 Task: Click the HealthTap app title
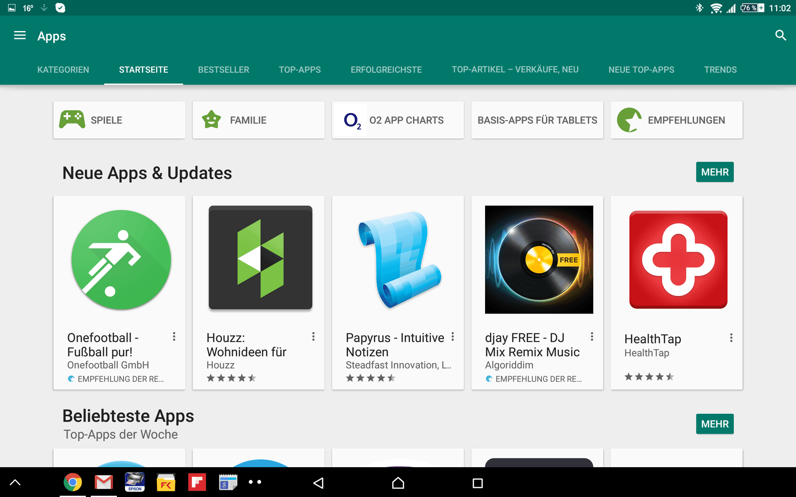pyautogui.click(x=653, y=339)
